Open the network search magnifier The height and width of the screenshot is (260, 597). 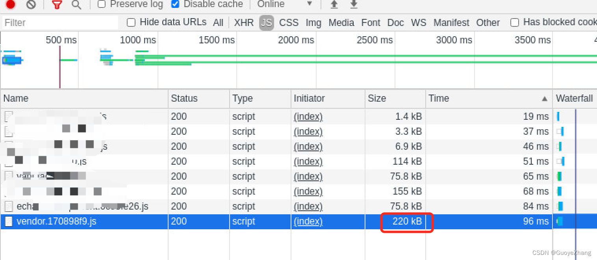point(76,5)
